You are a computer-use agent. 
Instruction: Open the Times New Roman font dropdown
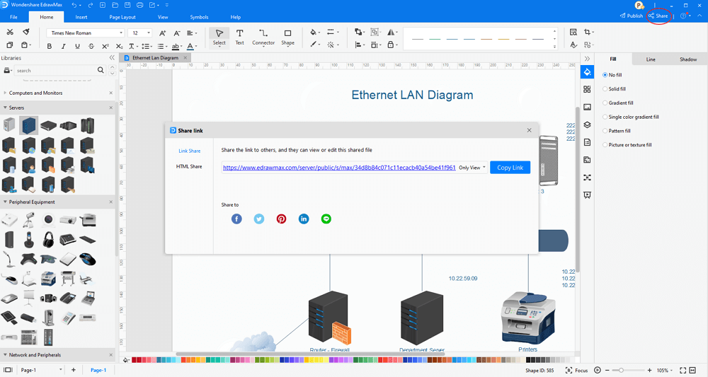tap(86, 33)
